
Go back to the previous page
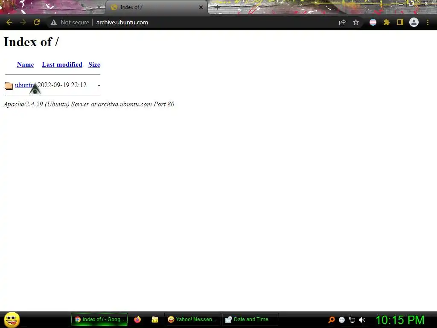click(9, 22)
